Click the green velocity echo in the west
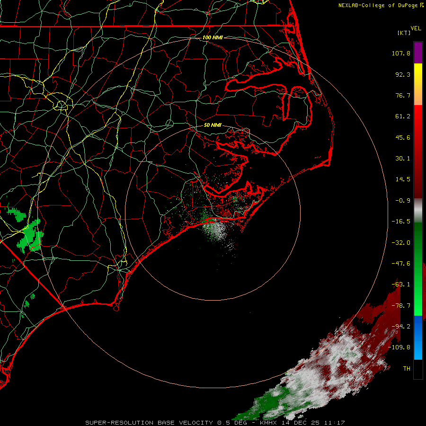The width and height of the screenshot is (426, 426). point(30,236)
